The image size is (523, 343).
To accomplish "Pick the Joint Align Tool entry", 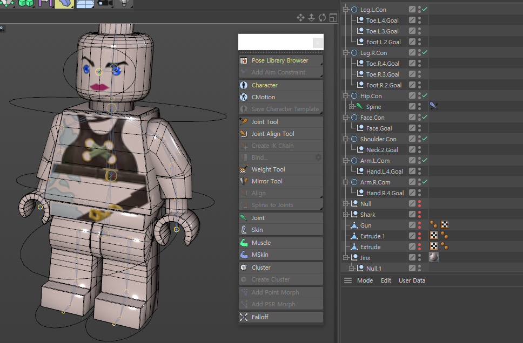I will click(280, 134).
